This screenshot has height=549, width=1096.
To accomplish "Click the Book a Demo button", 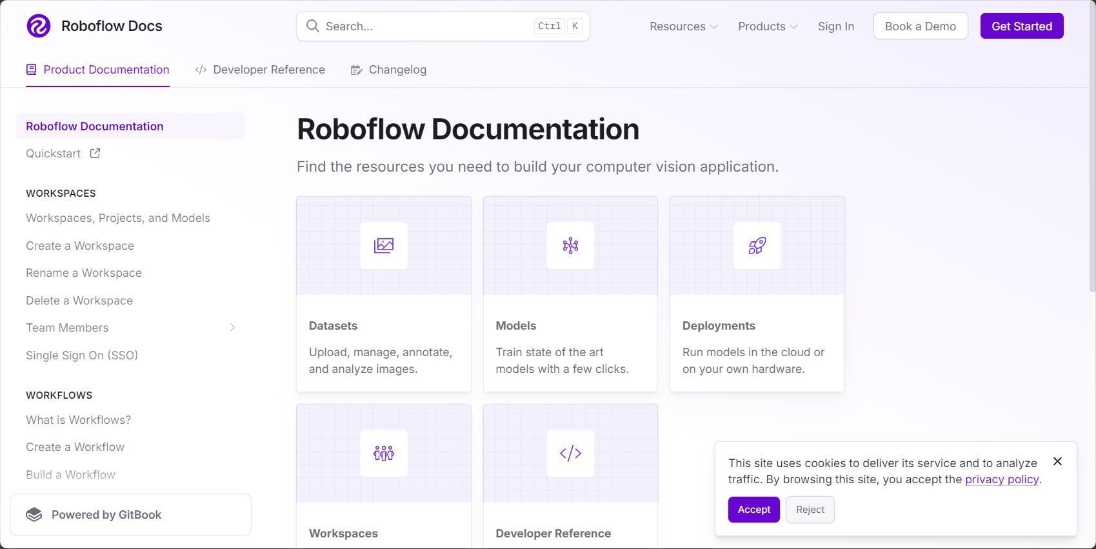I will (x=921, y=26).
